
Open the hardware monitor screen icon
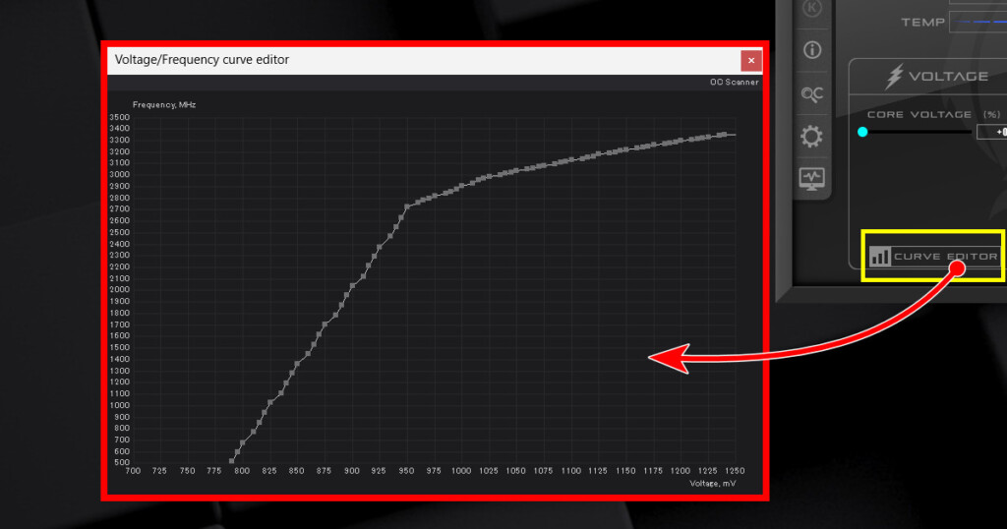[812, 179]
